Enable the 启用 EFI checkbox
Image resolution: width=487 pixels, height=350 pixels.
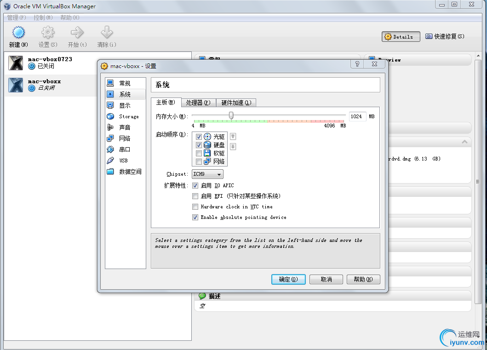195,196
